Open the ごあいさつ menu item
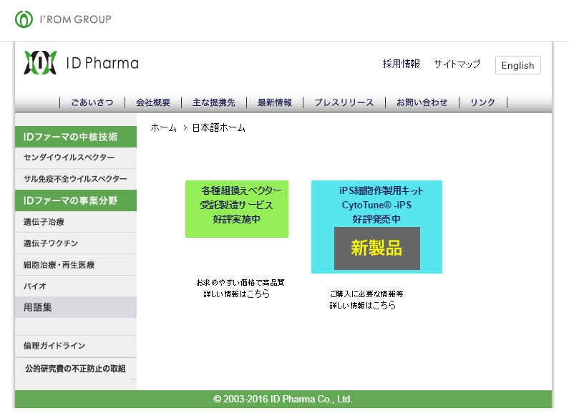Image resolution: width=569 pixels, height=416 pixels. click(92, 102)
